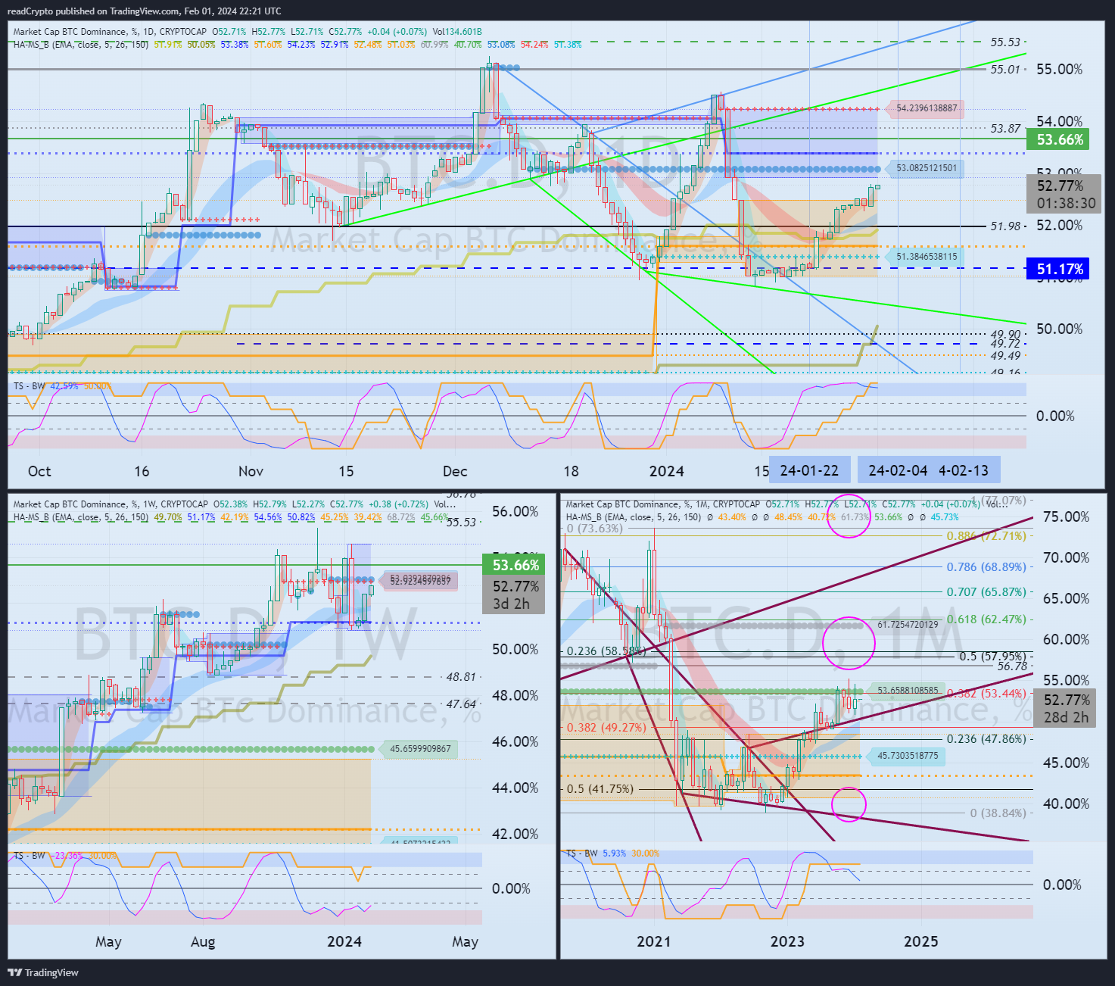The image size is (1115, 986).
Task: Click the Nov label on daily time axis
Action: coord(251,471)
